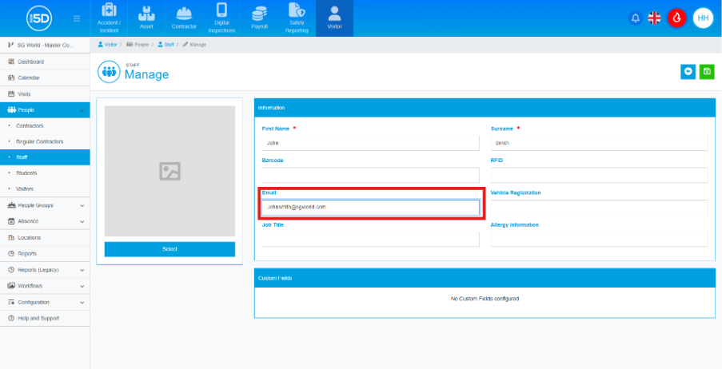
Task: Click the staff group icon beside Manage
Action: [109, 72]
